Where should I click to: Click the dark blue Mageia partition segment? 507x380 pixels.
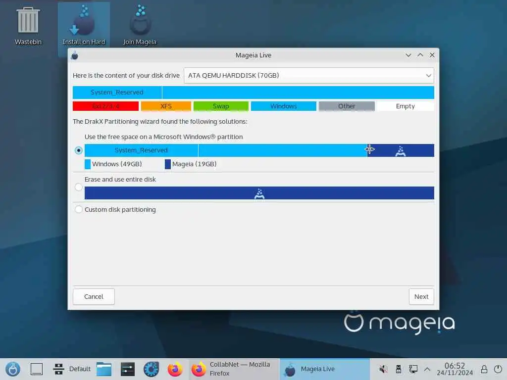(401, 150)
